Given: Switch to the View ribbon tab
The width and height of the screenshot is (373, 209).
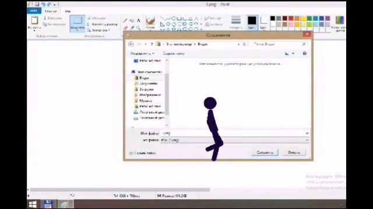Looking at the screenshot, I should [68, 11].
